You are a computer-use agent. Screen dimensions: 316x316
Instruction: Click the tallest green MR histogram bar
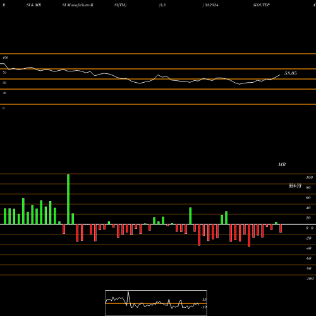[x=68, y=199]
